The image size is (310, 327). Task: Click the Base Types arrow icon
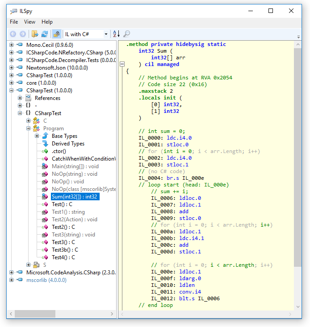pyautogui.click(x=45, y=136)
